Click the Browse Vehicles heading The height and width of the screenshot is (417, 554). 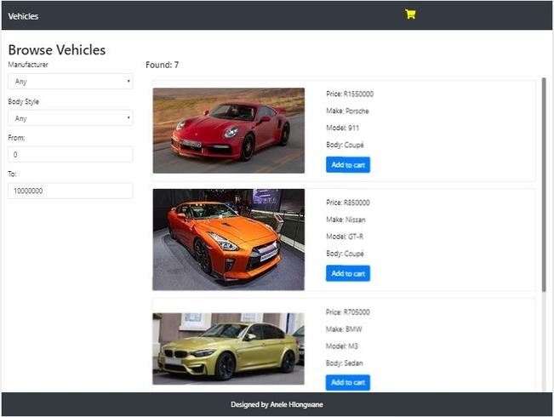click(x=57, y=50)
